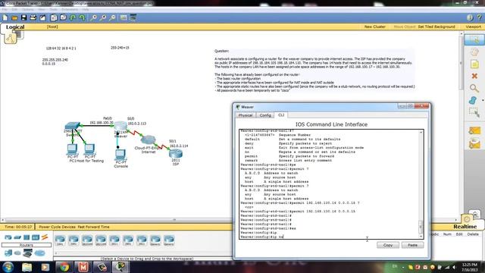The height and width of the screenshot is (273, 485).
Task: Pick the first router model in device list
Action: click(x=60, y=240)
